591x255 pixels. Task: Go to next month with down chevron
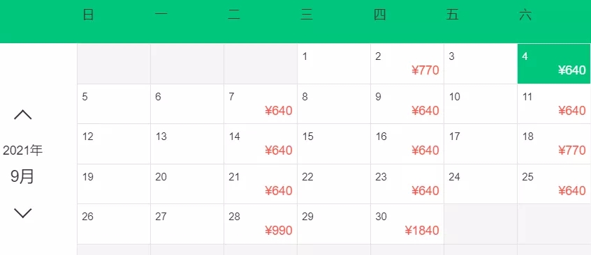22,213
